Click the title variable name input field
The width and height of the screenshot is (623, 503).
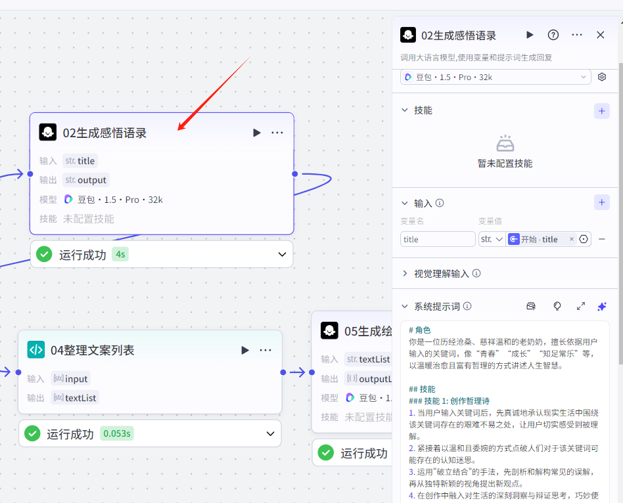click(x=436, y=239)
